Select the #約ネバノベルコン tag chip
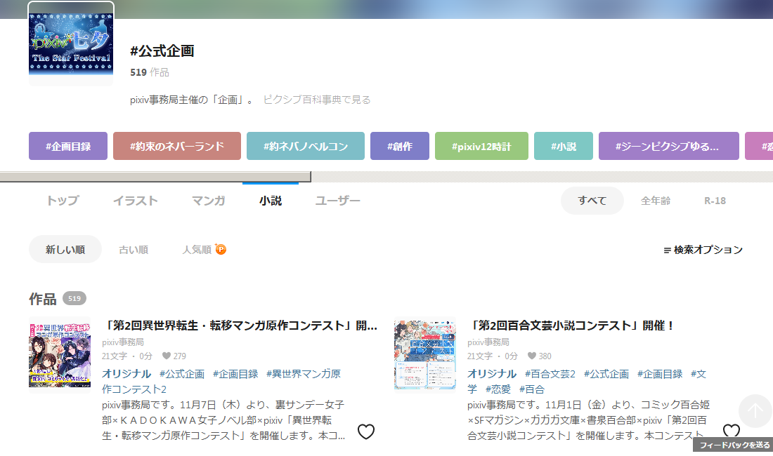The height and width of the screenshot is (456, 773). (x=306, y=146)
